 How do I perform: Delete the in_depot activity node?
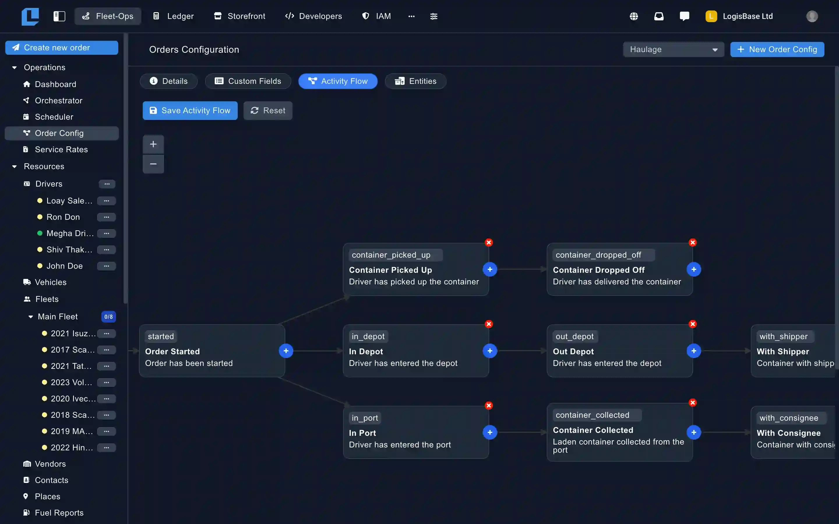489,324
